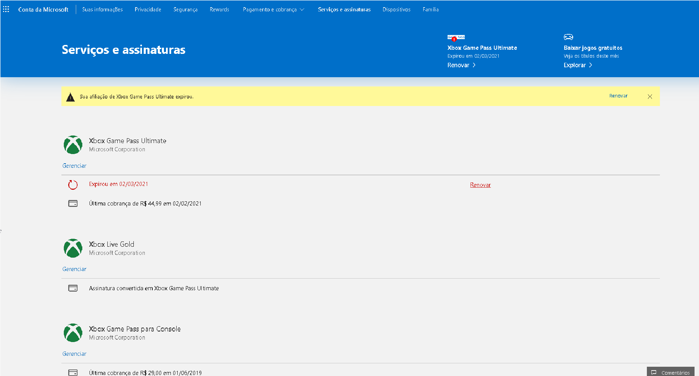This screenshot has height=376, width=699.
Task: Click Explorar to browse free games
Action: (x=578, y=65)
